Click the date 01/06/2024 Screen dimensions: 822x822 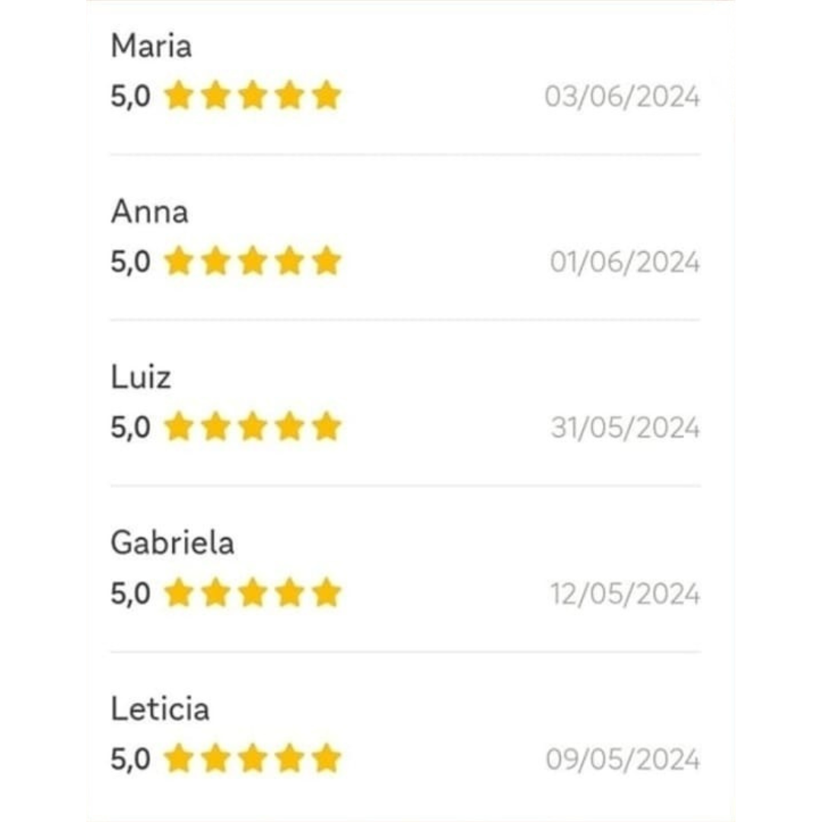(624, 263)
